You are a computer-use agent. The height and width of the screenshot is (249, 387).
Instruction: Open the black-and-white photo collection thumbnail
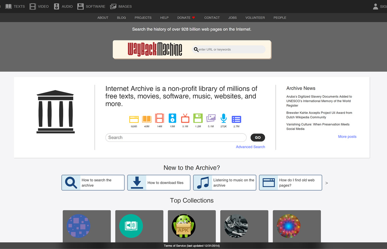click(x=236, y=226)
